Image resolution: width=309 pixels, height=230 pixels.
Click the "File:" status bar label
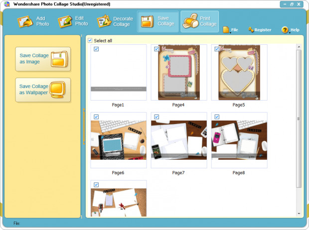pos(17,224)
